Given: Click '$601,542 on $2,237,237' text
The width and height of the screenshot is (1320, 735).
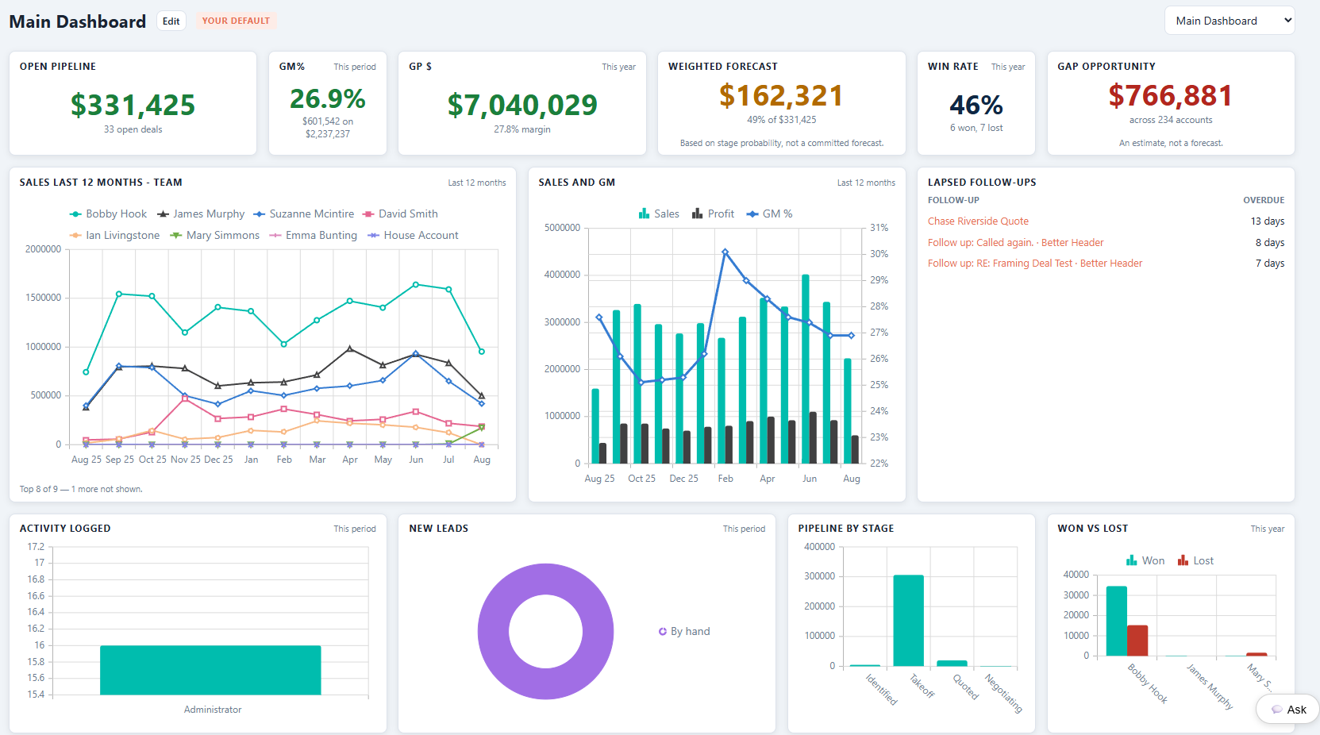Looking at the screenshot, I should click(327, 128).
